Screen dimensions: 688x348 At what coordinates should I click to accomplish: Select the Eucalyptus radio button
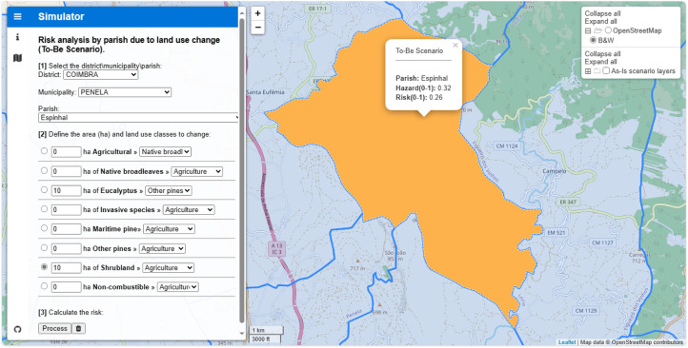44,189
